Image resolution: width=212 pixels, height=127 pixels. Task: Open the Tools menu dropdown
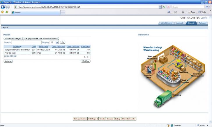pos(203,12)
